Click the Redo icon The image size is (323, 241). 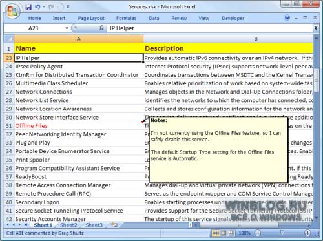[51, 7]
